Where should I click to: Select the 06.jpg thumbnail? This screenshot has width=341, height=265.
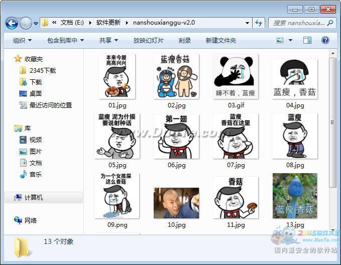(176, 136)
